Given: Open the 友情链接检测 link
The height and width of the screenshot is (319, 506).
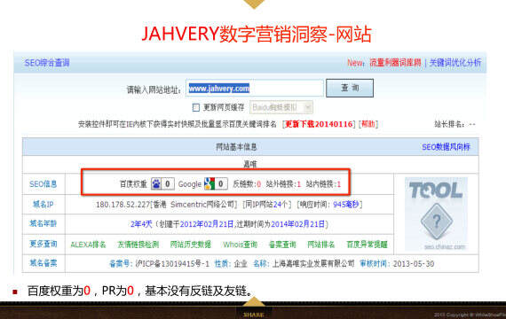Looking at the screenshot, I should tap(138, 245).
